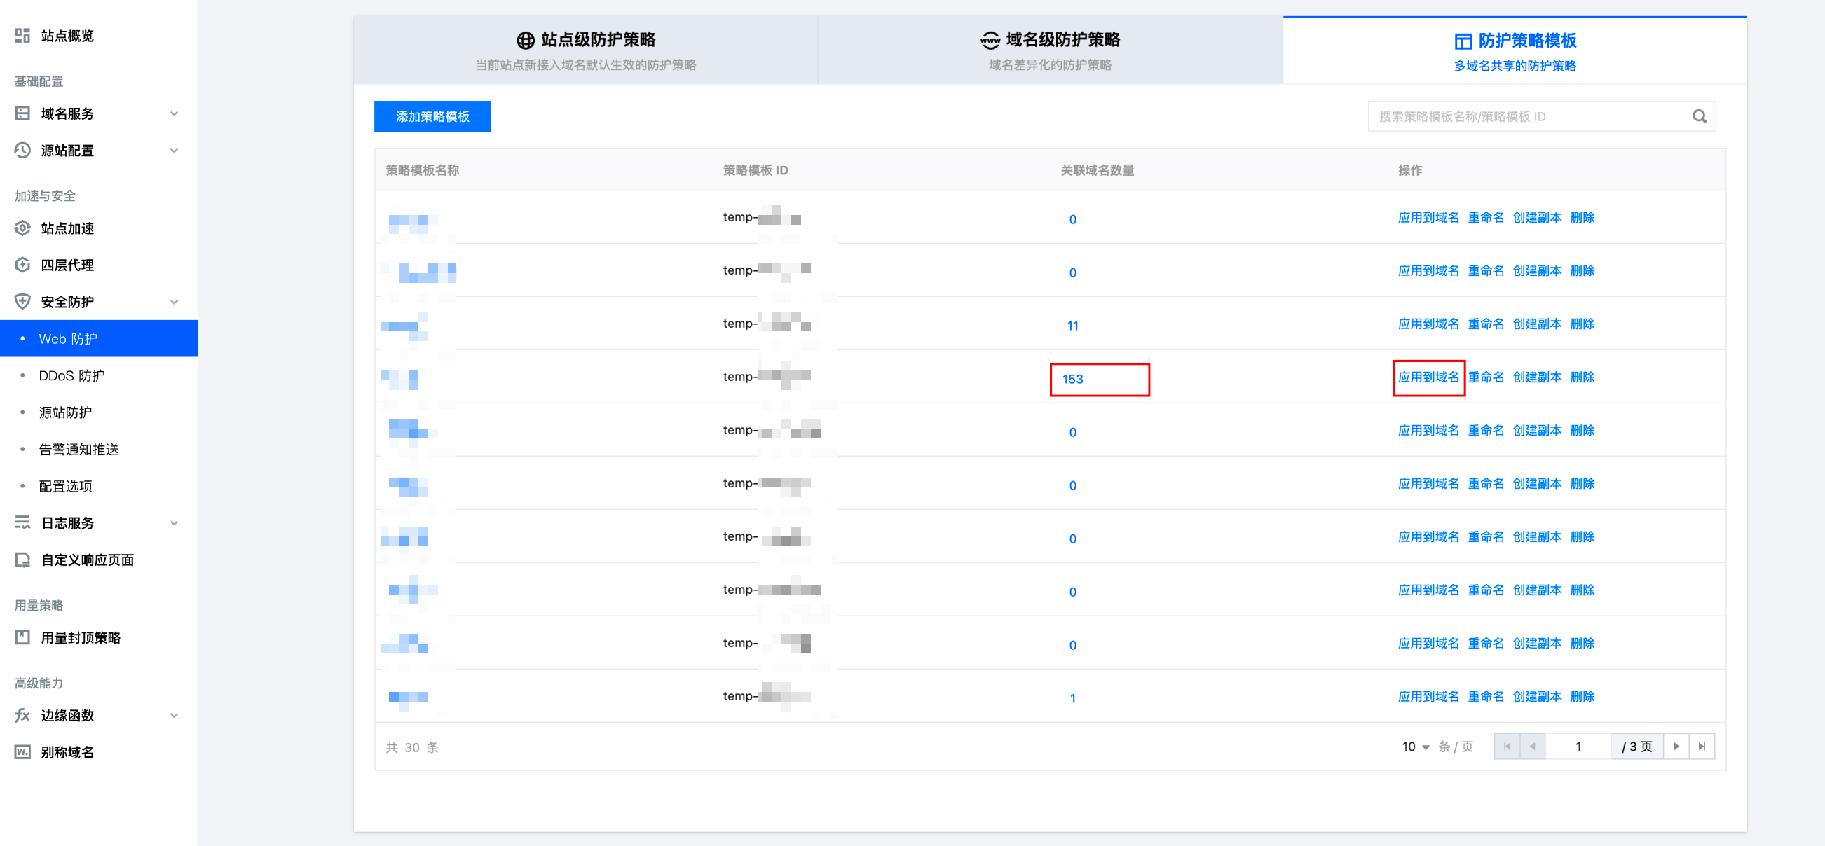Click 应用到域名 in the 153 row

(1428, 377)
